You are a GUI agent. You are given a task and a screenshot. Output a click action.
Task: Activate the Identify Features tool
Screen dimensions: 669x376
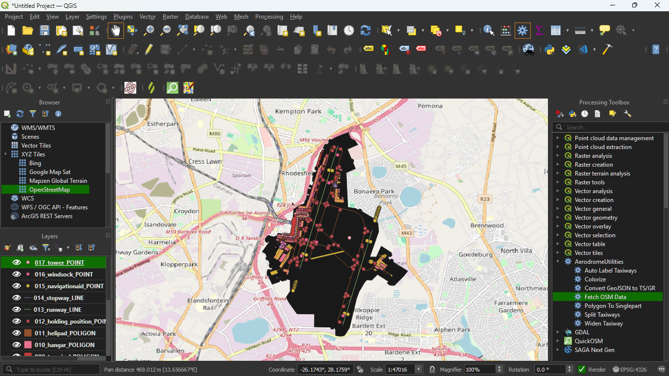point(489,30)
